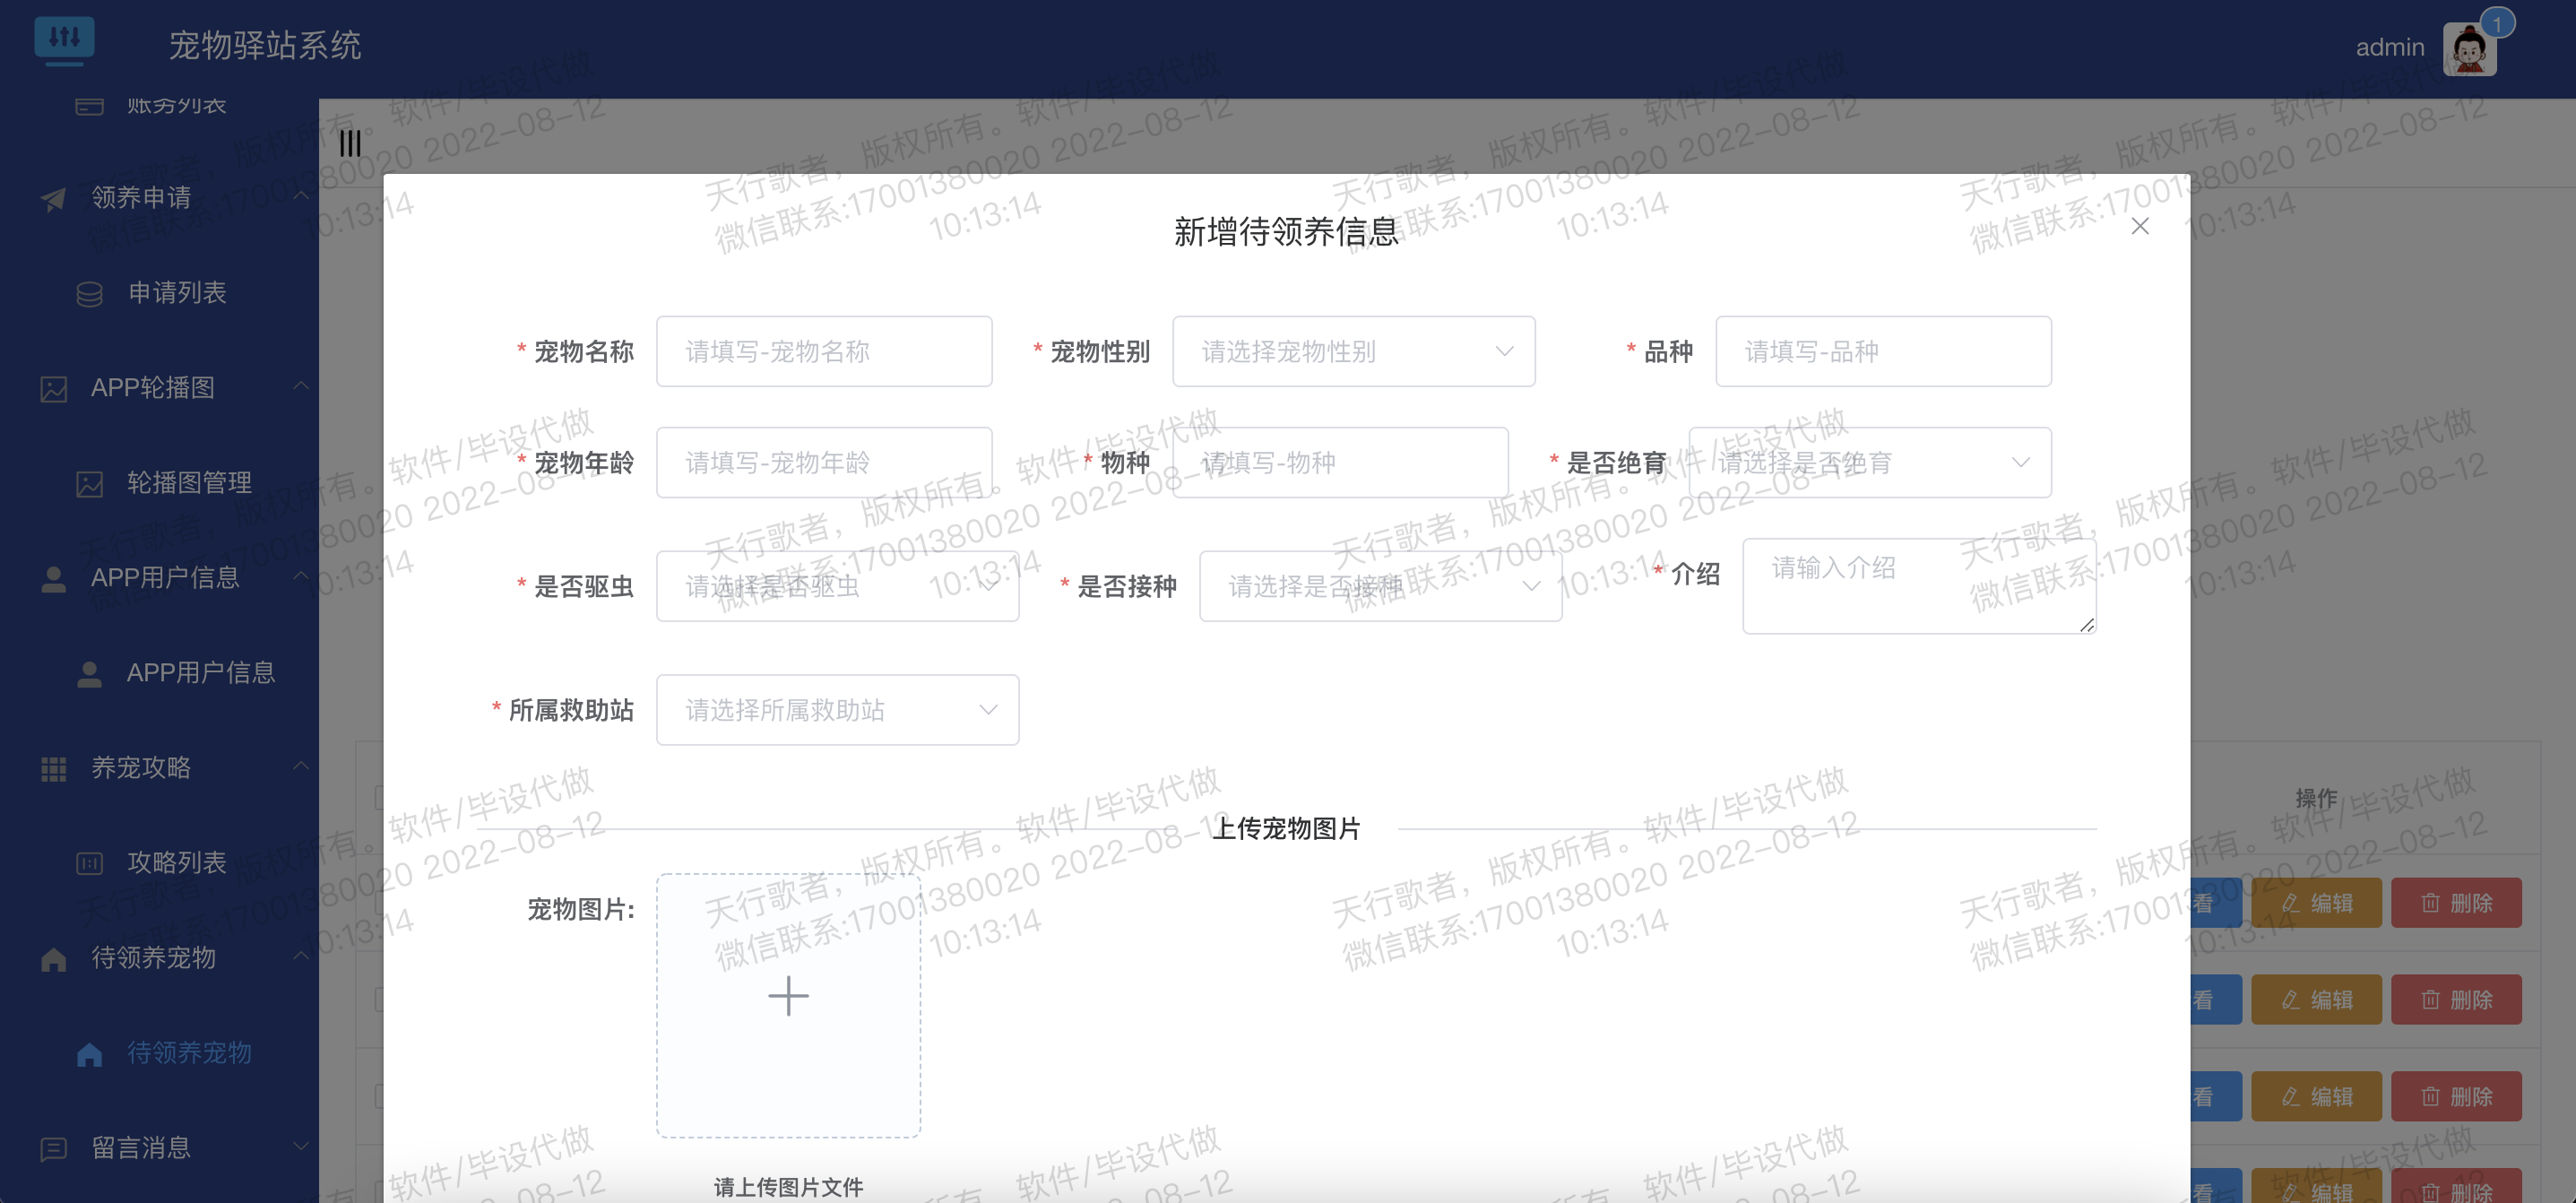The image size is (2576, 1203).
Task: Click the 轮播图管理 image icon
Action: [90, 483]
